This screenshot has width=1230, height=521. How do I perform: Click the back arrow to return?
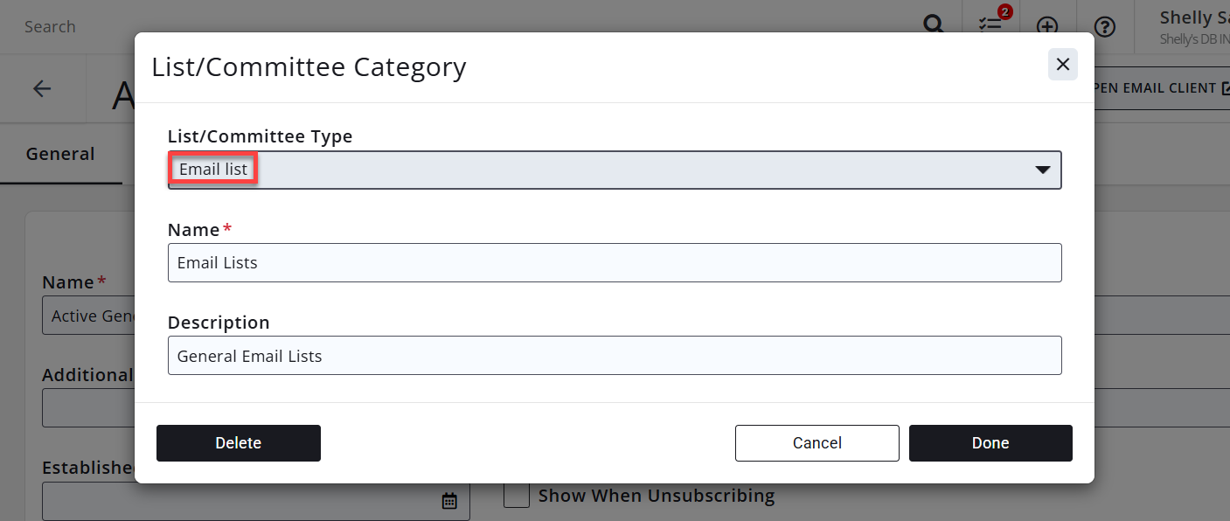(x=42, y=88)
